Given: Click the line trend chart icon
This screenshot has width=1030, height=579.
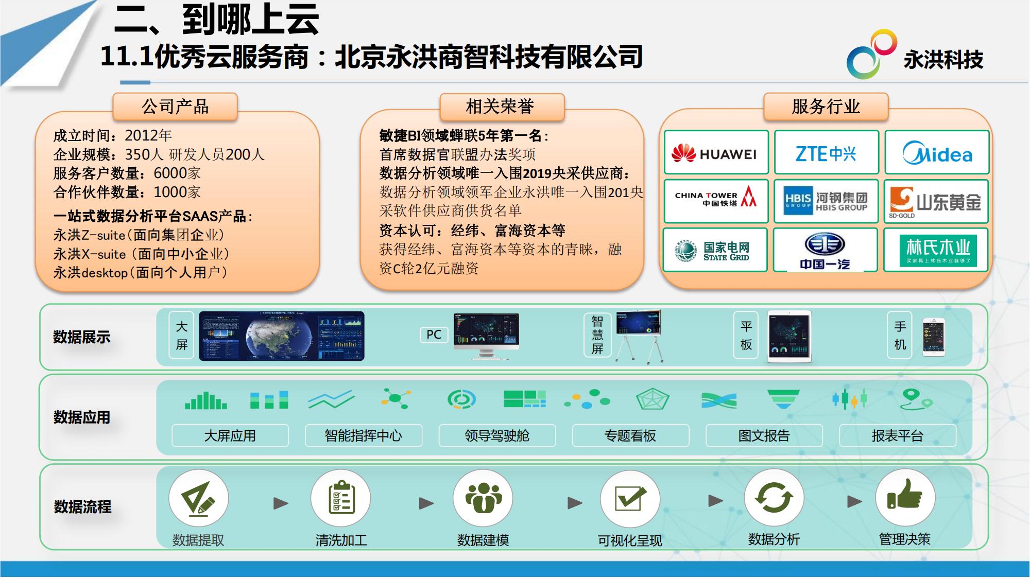Looking at the screenshot, I should coord(331,399).
